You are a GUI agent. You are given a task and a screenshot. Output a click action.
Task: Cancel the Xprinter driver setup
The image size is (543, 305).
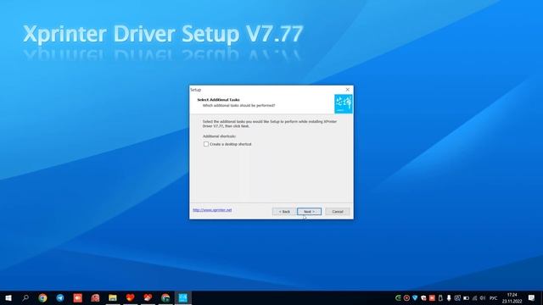coord(338,211)
